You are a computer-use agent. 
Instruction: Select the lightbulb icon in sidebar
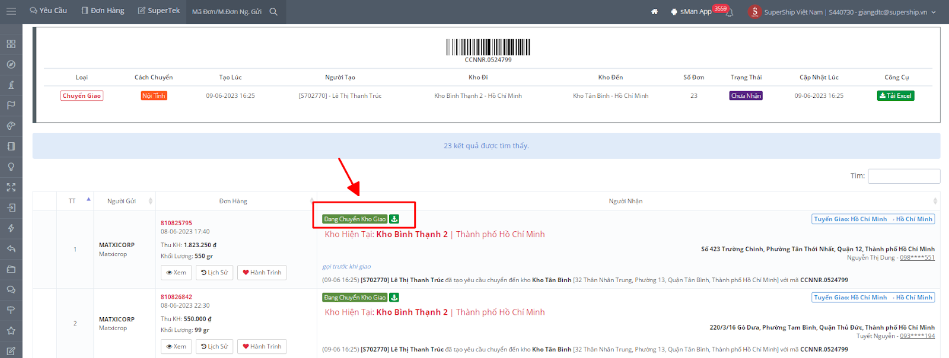11,167
